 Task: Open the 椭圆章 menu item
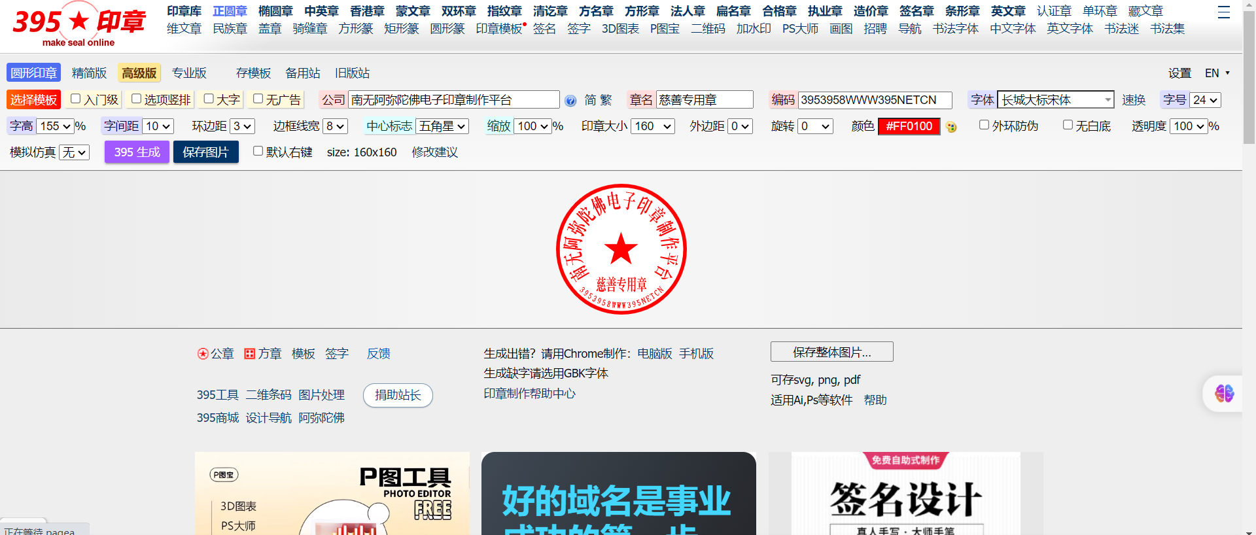point(275,11)
